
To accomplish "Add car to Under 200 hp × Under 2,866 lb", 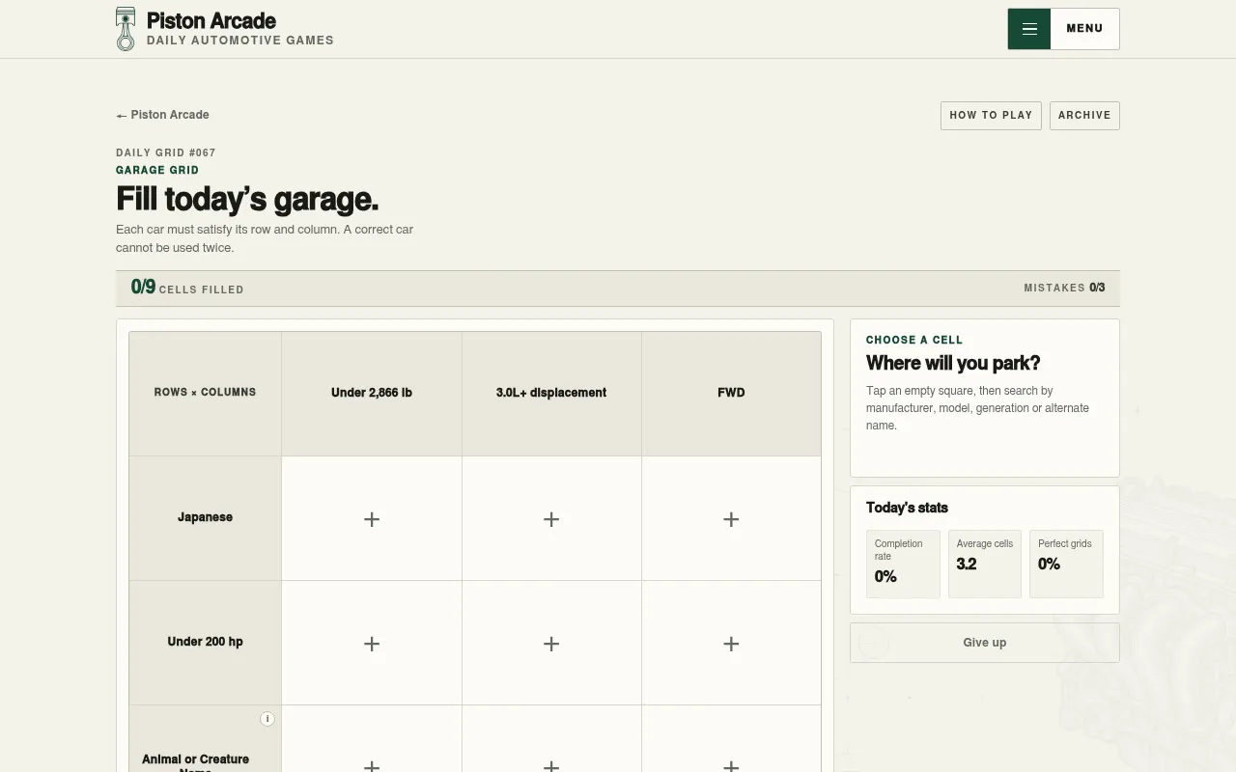I will (x=372, y=643).
